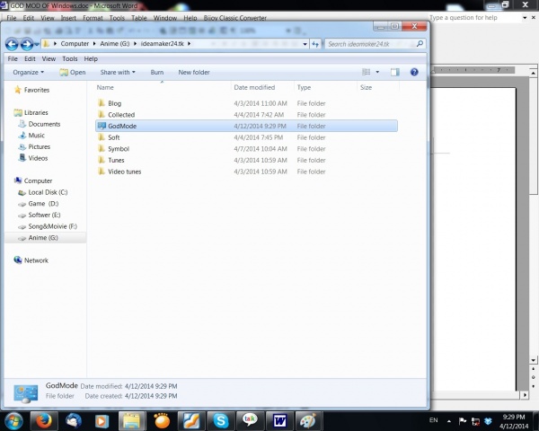This screenshot has height=431, width=539.
Task: Select the GodMode folder in the list
Action: point(121,127)
